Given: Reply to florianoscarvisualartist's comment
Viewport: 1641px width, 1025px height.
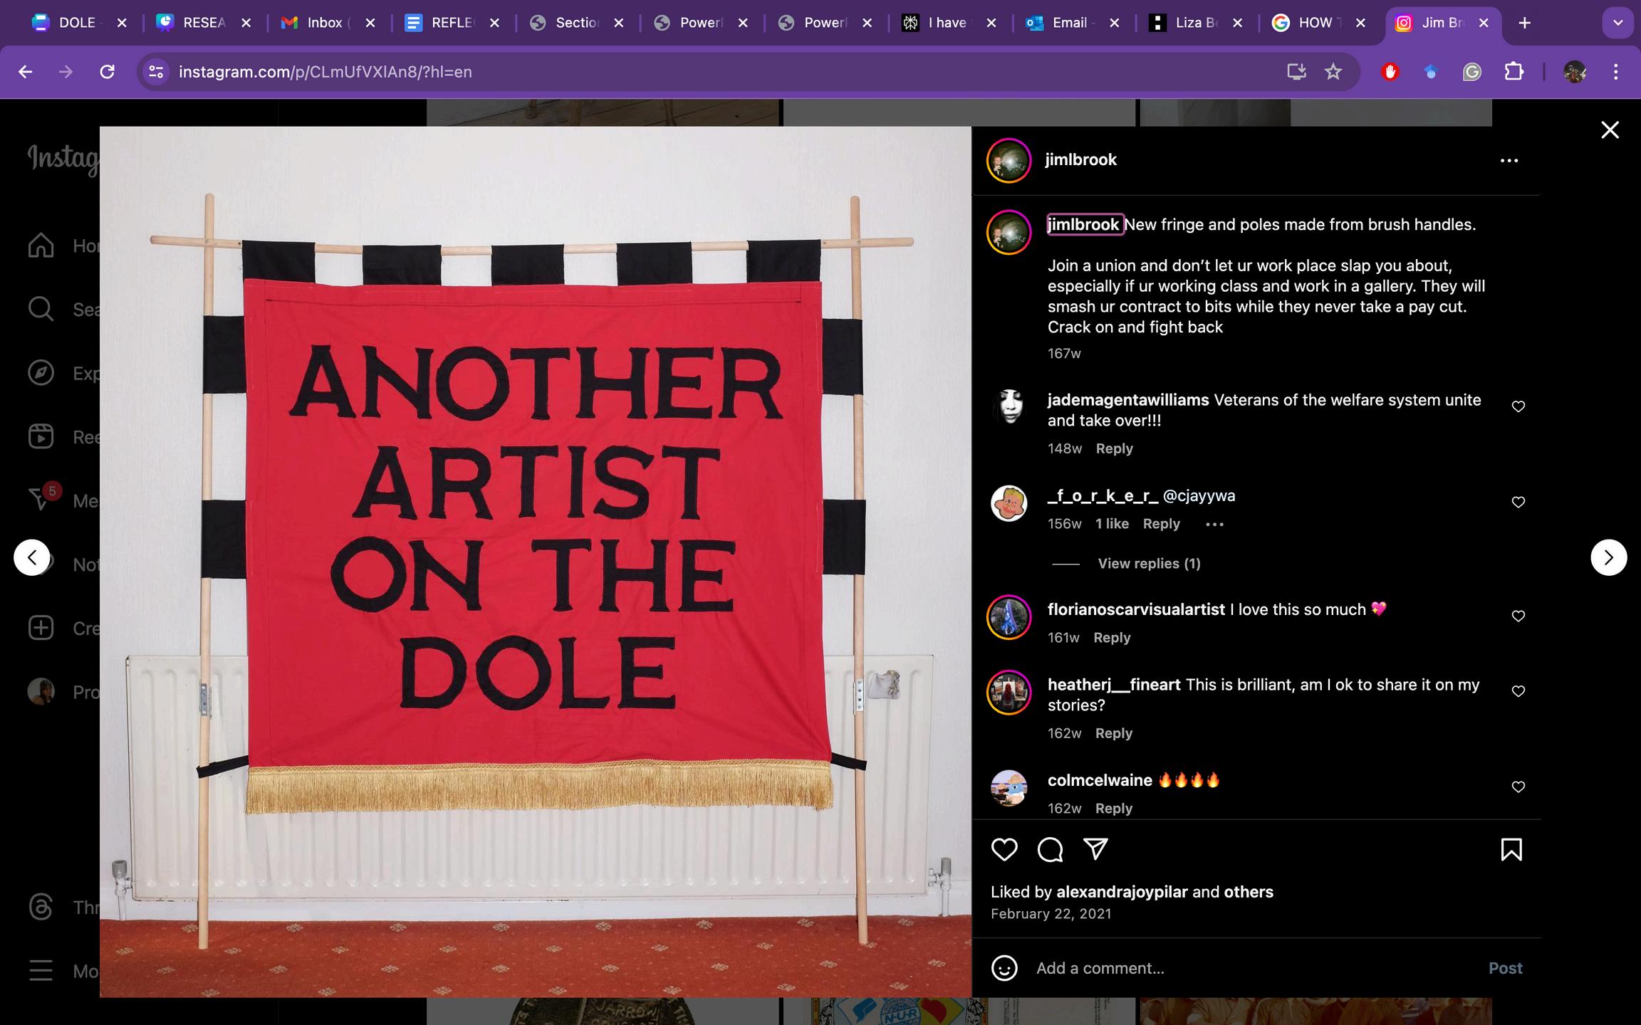Looking at the screenshot, I should coord(1112,638).
